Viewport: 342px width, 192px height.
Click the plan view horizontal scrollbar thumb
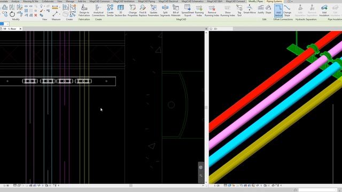[130, 186]
